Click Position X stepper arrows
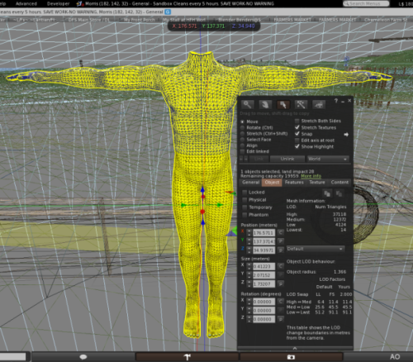Screen dimensions: 413x362 point(249,232)
